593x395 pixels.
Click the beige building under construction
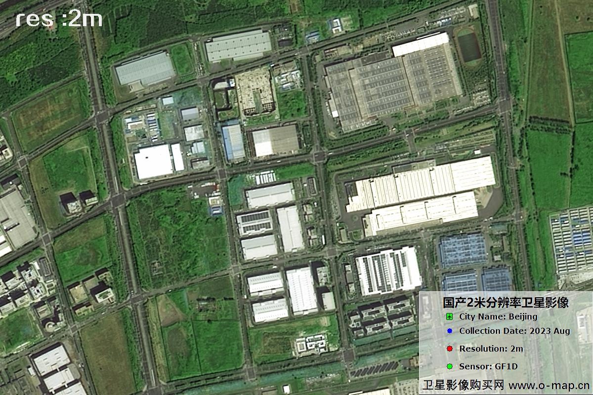[x=254, y=90]
